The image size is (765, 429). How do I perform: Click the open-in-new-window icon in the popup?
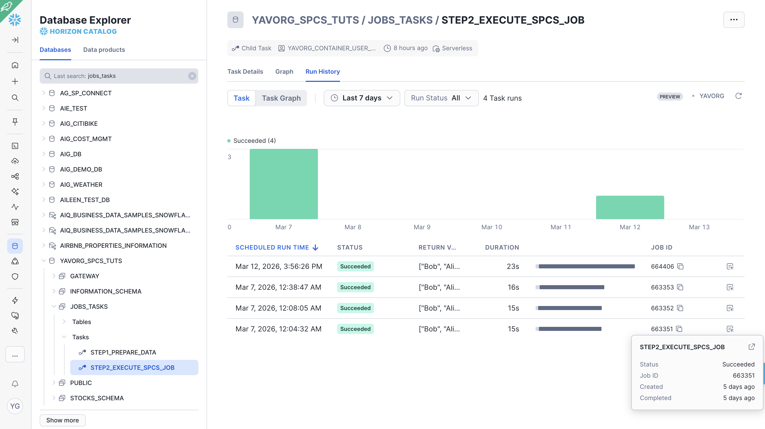point(751,346)
